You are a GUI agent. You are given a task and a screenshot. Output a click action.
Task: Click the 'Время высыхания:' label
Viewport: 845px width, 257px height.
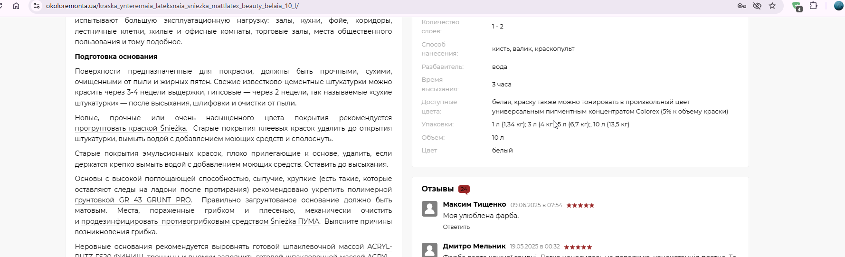[x=440, y=85]
